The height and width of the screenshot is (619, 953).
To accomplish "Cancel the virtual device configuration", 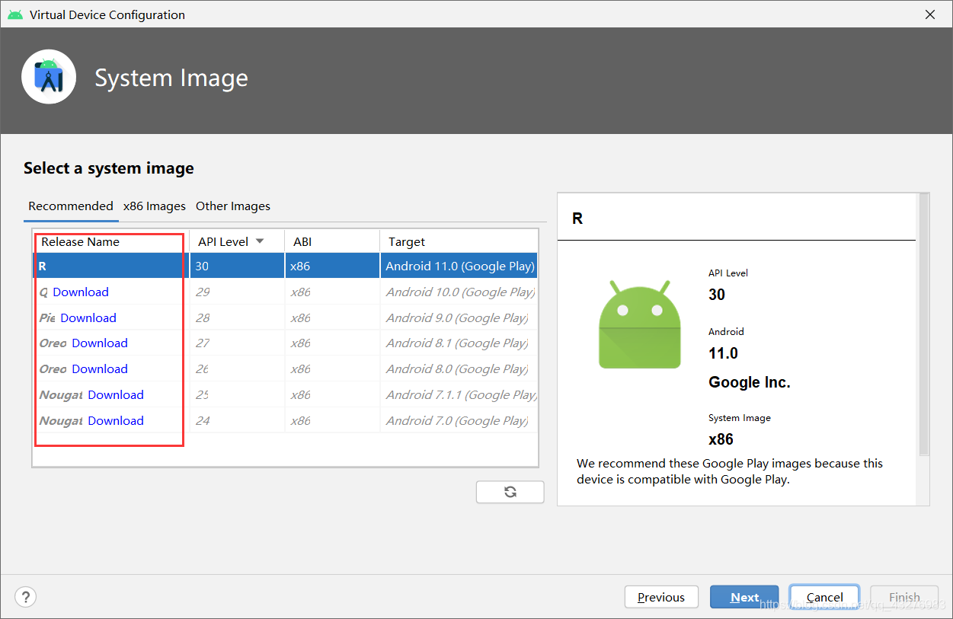I will click(x=825, y=597).
